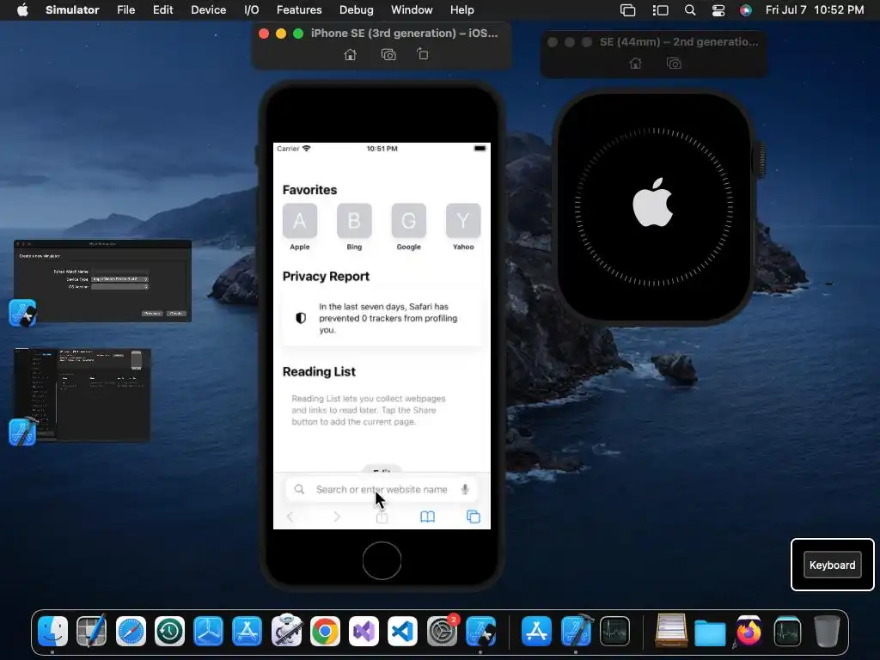This screenshot has height=660, width=880.
Task: Click the Keyboard button
Action: [x=832, y=565]
